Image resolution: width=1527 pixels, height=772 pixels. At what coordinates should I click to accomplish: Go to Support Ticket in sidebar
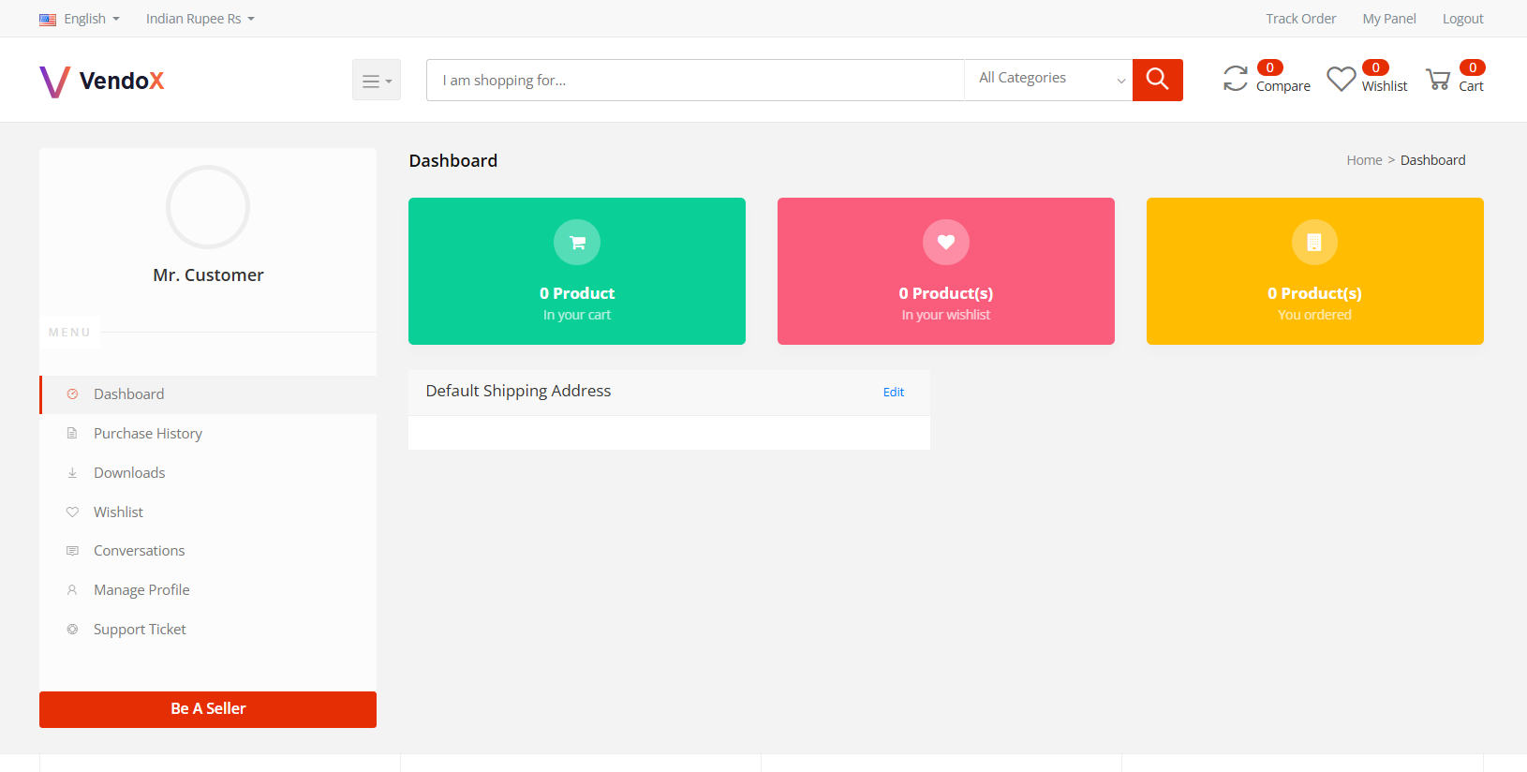[140, 630]
